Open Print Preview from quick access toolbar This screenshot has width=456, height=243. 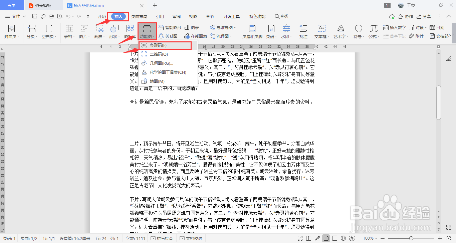coord(60,16)
